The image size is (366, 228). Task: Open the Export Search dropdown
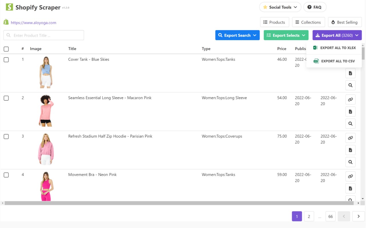[237, 35]
